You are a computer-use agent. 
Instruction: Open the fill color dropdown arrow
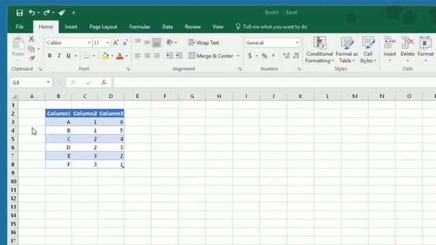click(112, 56)
